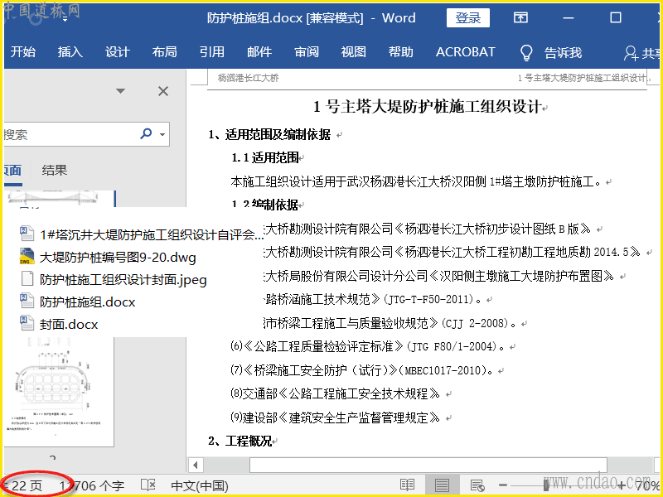
Task: Click the word count 个字 in status bar
Action: click(92, 485)
